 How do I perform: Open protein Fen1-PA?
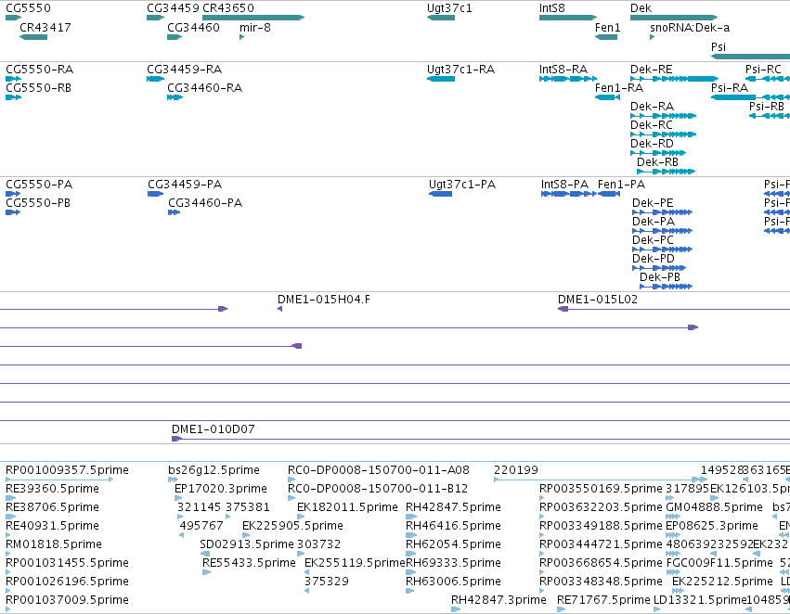(x=609, y=194)
